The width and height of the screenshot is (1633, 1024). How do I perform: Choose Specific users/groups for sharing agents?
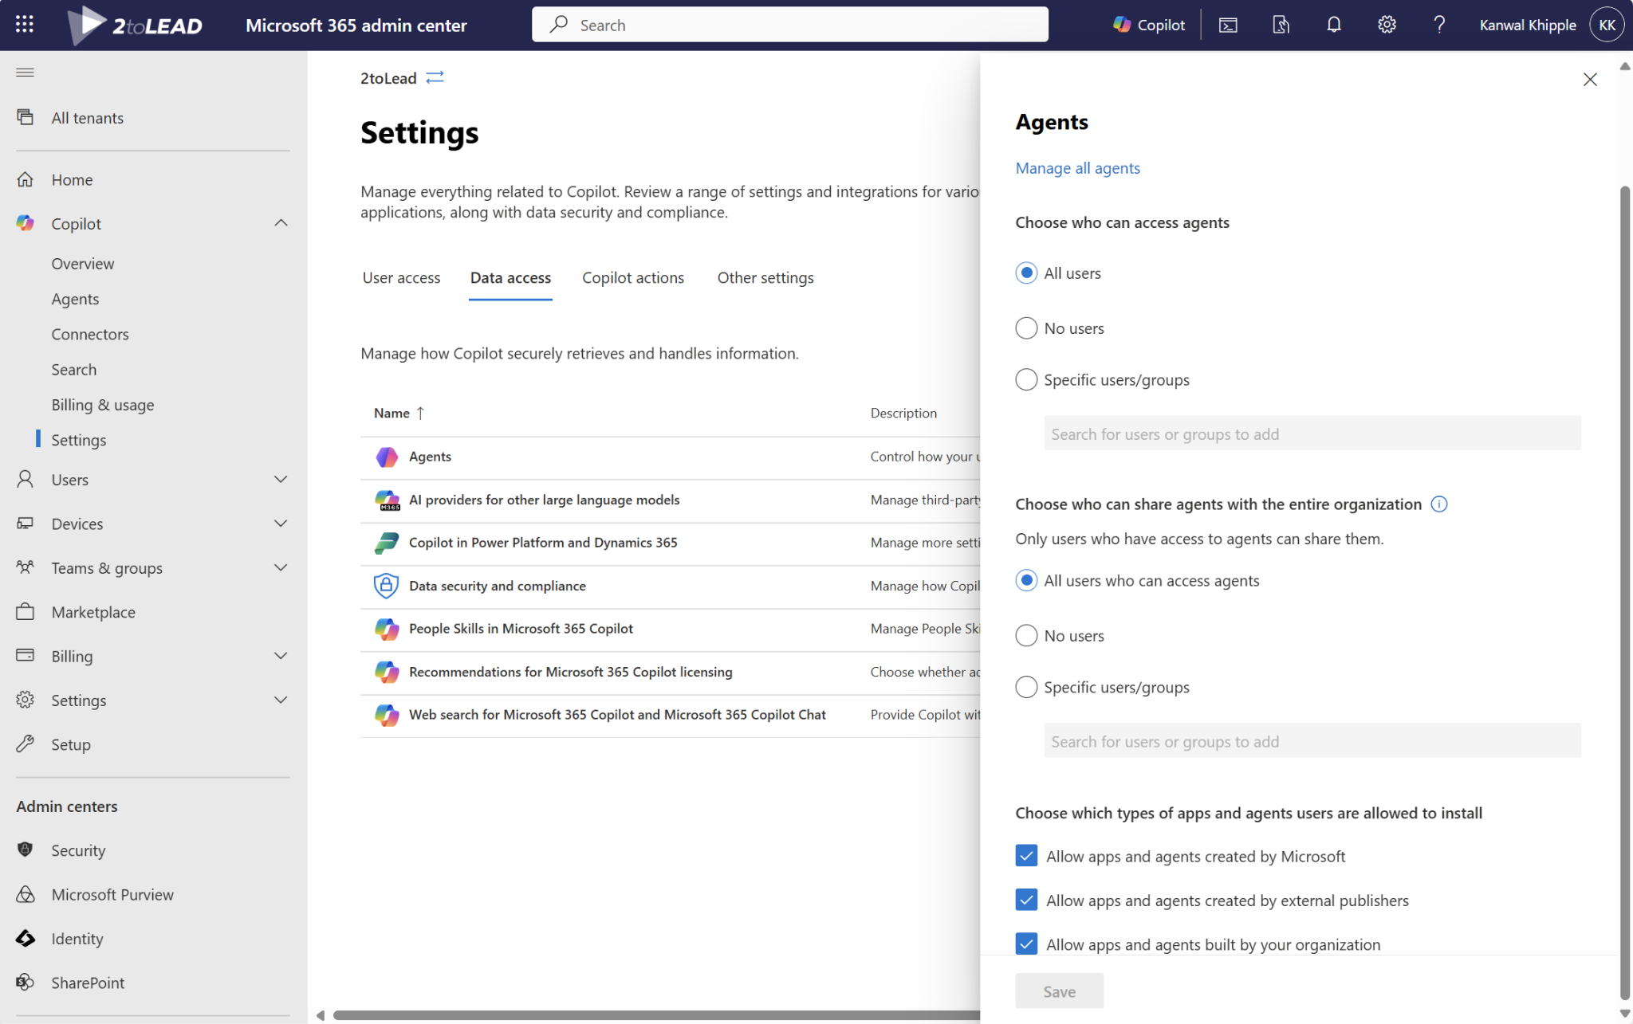[1027, 686]
